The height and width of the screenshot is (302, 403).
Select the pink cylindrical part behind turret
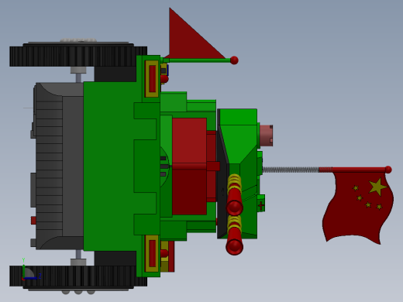(x=266, y=136)
